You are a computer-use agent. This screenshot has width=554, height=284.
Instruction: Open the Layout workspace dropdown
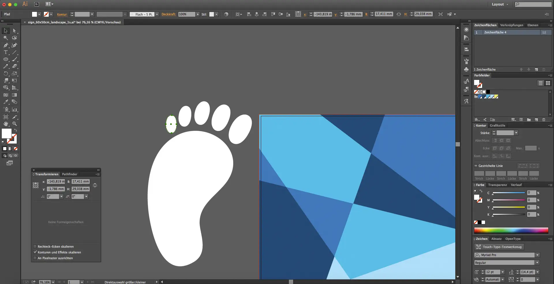pyautogui.click(x=500, y=4)
